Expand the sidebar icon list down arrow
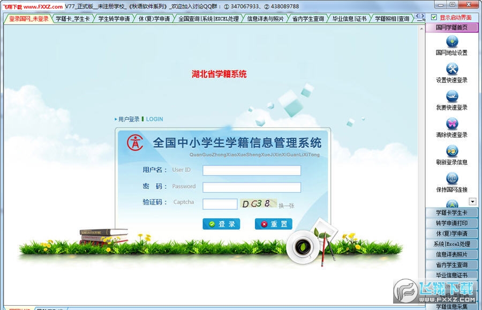This screenshot has height=310, width=482. pos(472,201)
